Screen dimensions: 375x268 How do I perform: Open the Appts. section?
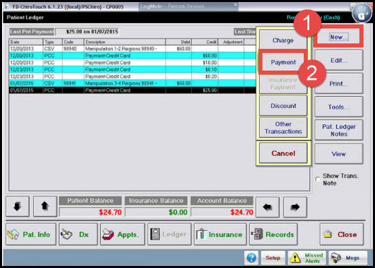coord(123,234)
